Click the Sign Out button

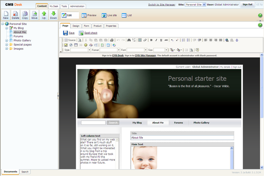[x=247, y=5]
